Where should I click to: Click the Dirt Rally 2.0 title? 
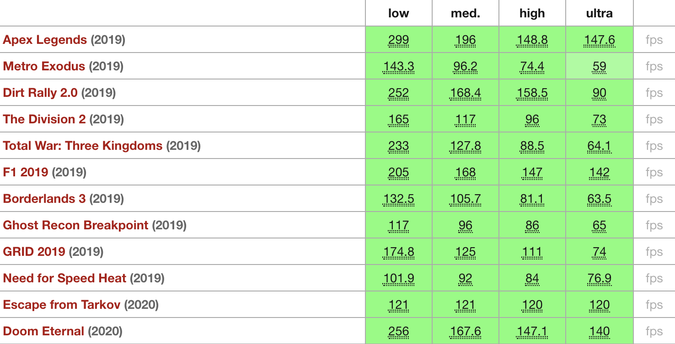tap(40, 93)
